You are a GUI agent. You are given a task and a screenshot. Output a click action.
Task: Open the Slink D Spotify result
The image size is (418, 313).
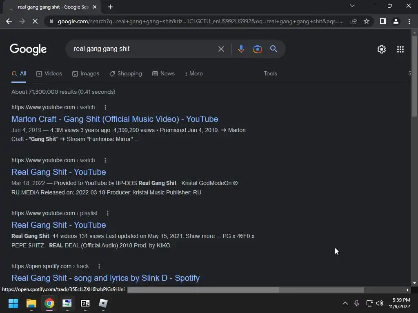[106, 278]
